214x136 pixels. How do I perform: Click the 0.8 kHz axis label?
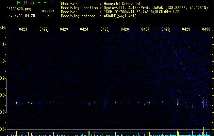pos(3,95)
